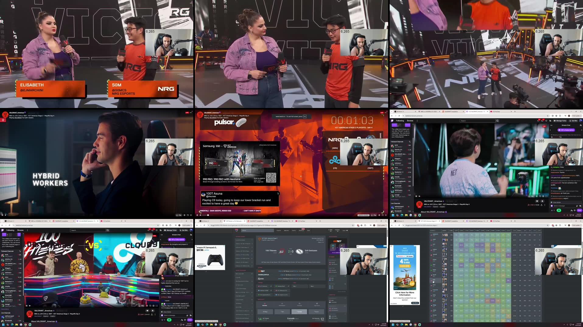This screenshot has height=327, width=583.
Task: Click Manage Turbo in NET jersey Twitch window
Action: (560, 121)
